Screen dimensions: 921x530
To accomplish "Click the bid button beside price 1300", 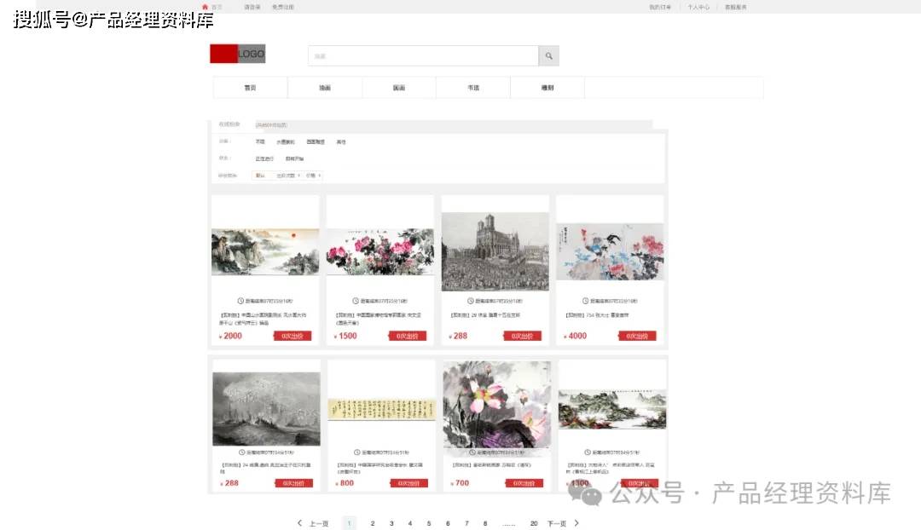I will [639, 483].
